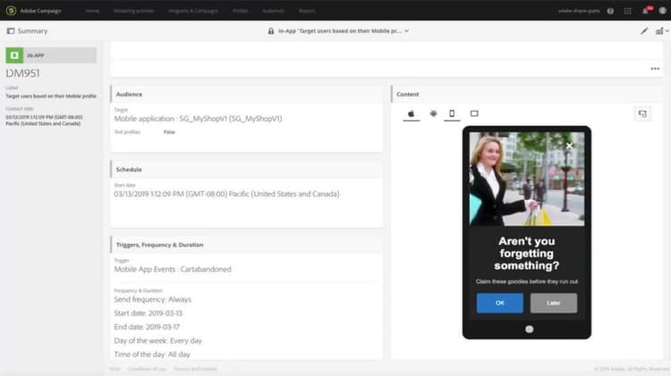The image size is (671, 376).
Task: Open the apps grid switcher
Action: pos(627,11)
